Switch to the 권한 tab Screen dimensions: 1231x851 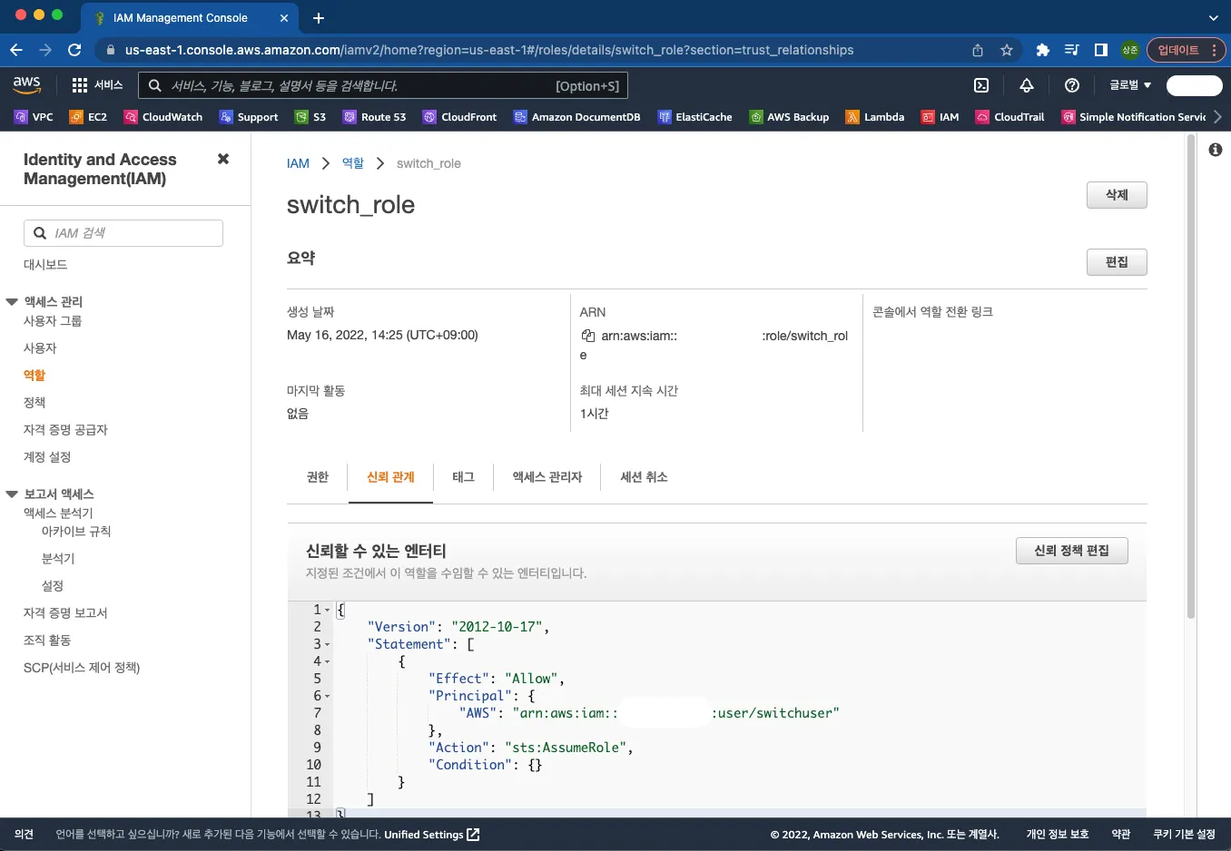click(x=318, y=477)
